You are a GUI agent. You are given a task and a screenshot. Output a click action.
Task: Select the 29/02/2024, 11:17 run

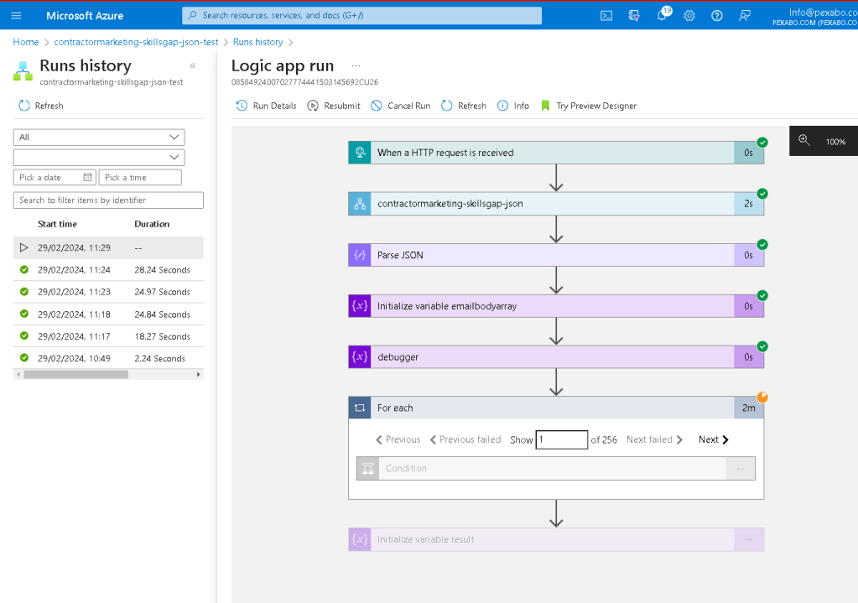pos(108,336)
